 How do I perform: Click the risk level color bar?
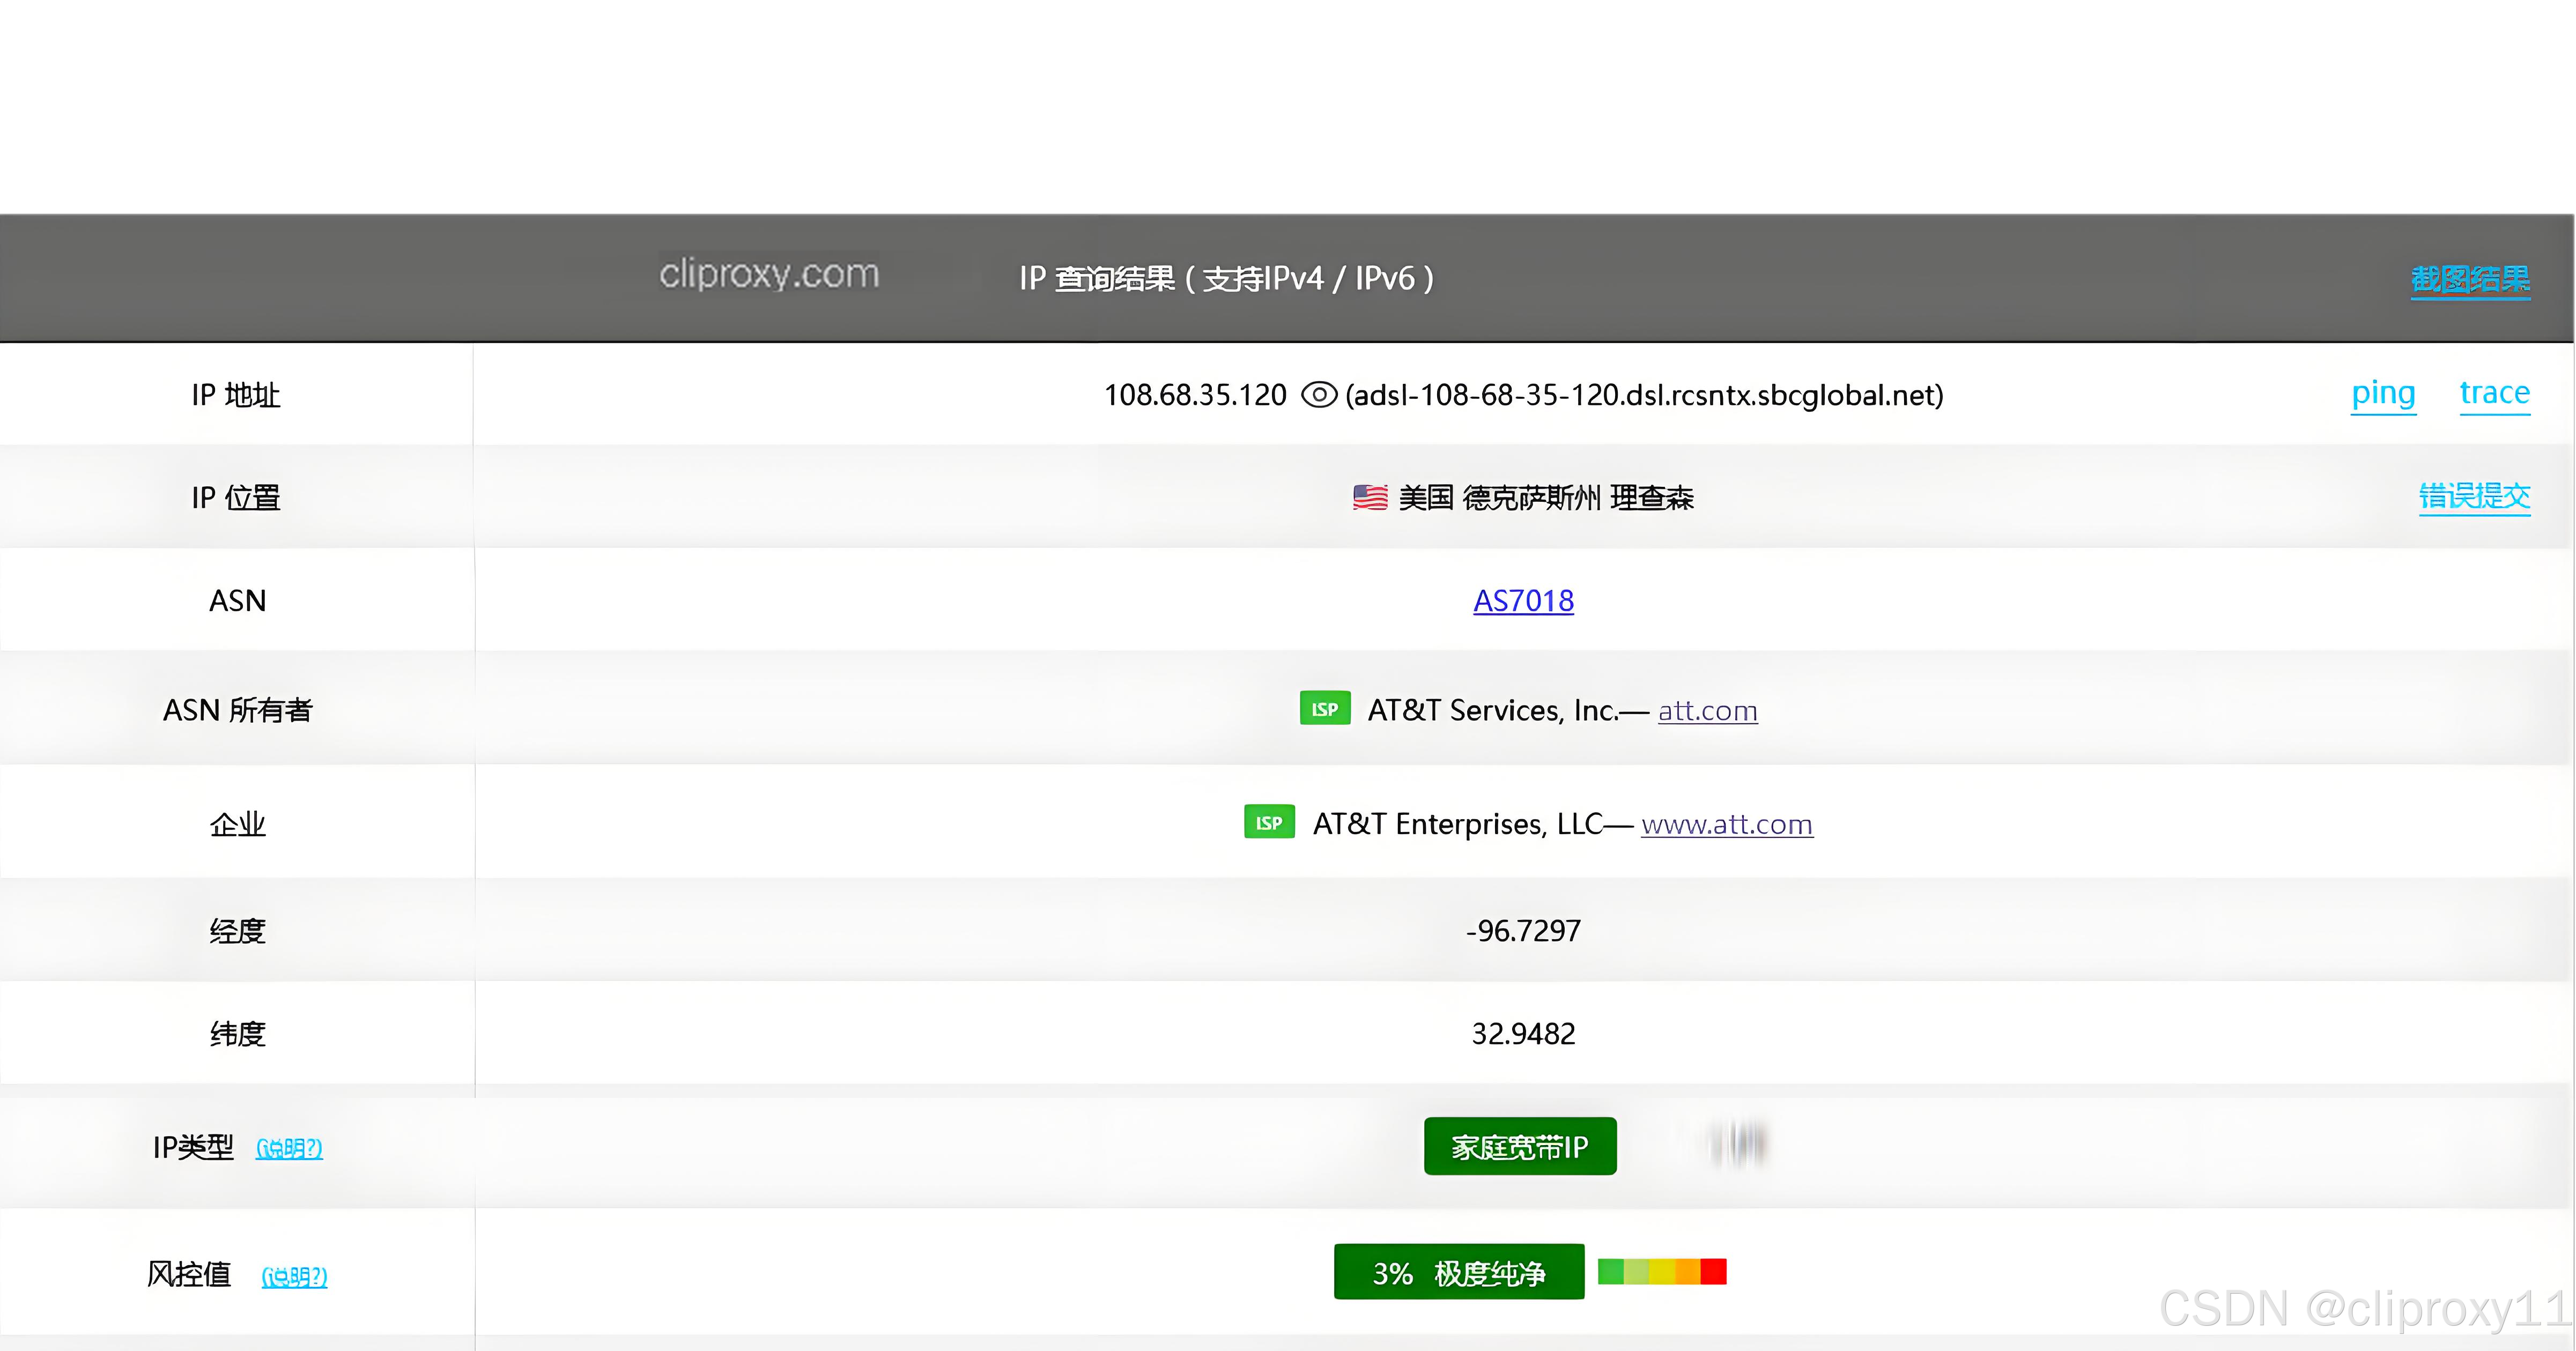1662,1272
